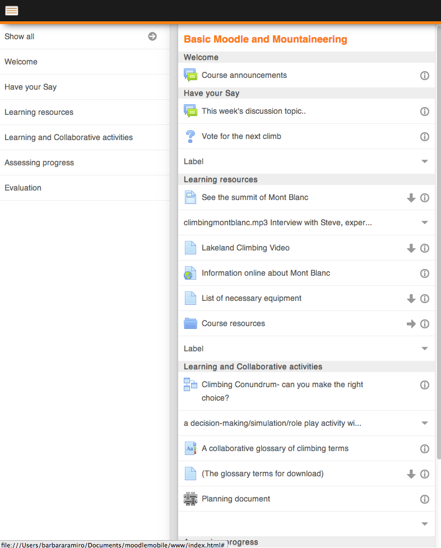The width and height of the screenshot is (441, 548).
Task: Open info for Course resources folder
Action: pyautogui.click(x=425, y=324)
